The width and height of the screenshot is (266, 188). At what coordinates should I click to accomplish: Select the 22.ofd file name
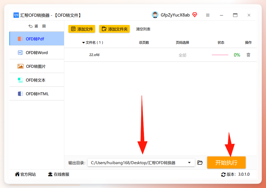pyautogui.click(x=94, y=55)
